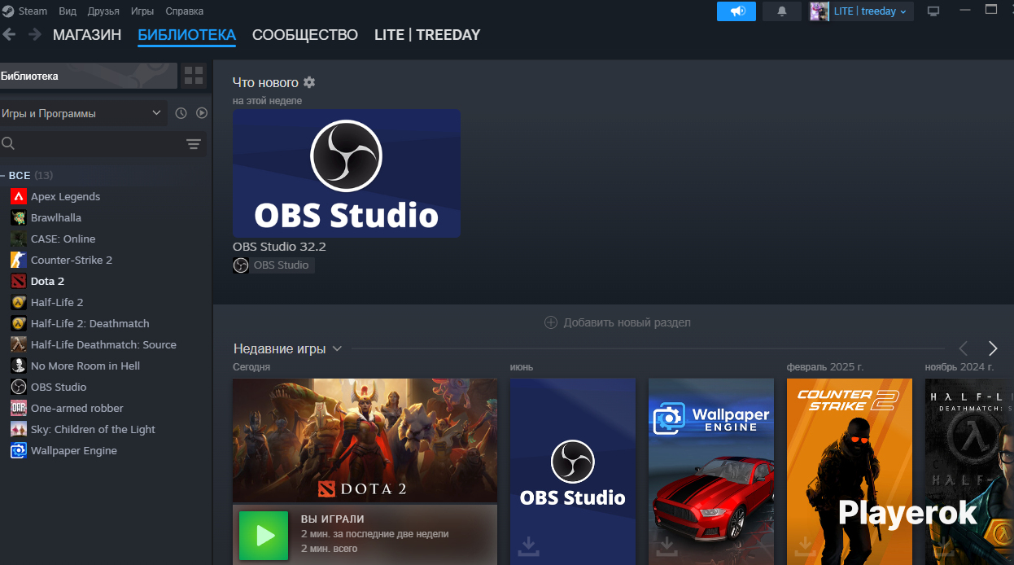Sort library by recent activity clock icon
The height and width of the screenshot is (565, 1014).
coord(181,113)
